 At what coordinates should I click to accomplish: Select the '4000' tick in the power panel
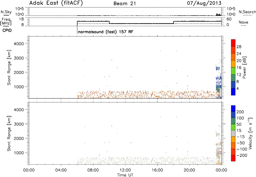19,44
